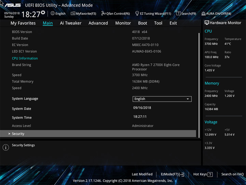Viewport: 246px width, 185px height.
Task: Click the 18:27 clock display
Action: [x=31, y=14]
